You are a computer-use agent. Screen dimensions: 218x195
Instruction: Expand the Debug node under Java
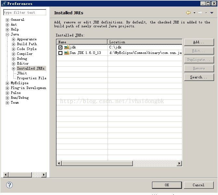[13, 59]
